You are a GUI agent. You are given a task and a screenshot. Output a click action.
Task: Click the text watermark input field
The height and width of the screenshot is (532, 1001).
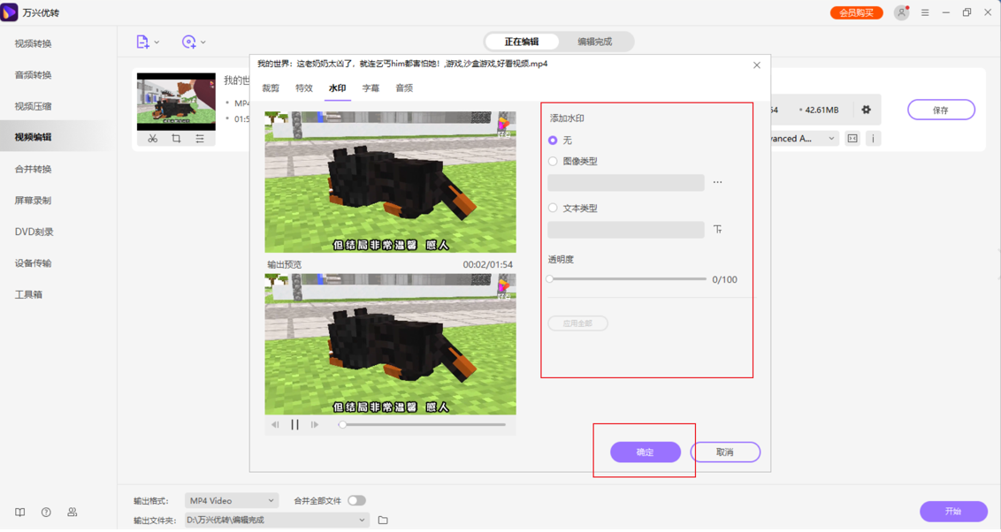(626, 230)
